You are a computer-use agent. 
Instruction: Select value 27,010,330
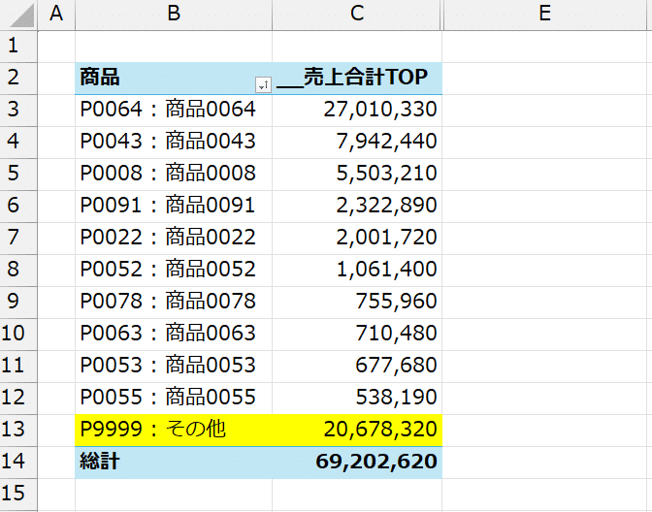coord(357,111)
